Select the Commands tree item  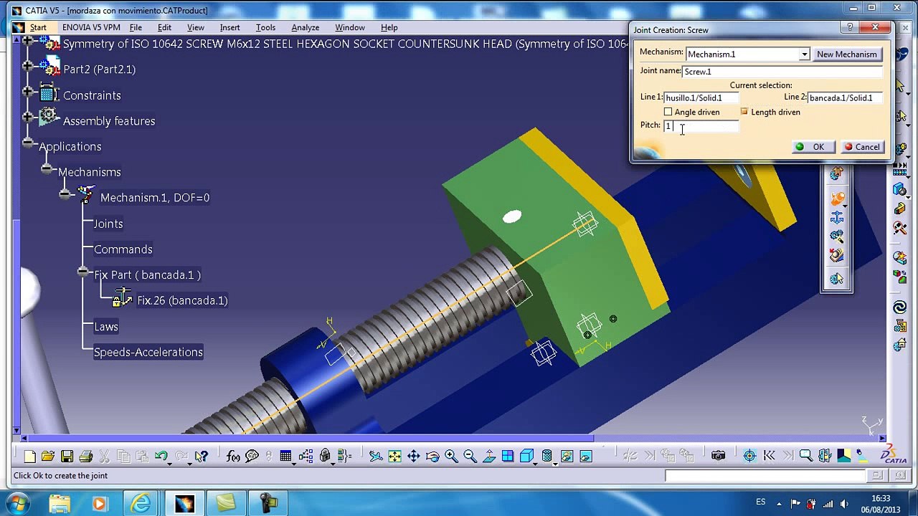tap(123, 249)
